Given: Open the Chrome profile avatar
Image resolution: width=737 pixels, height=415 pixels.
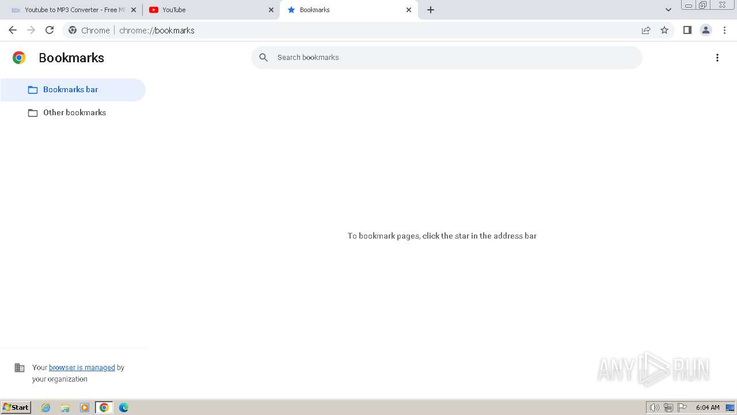Looking at the screenshot, I should pyautogui.click(x=706, y=30).
